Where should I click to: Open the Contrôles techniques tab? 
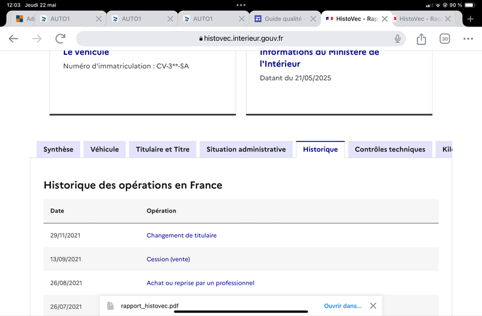(390, 149)
